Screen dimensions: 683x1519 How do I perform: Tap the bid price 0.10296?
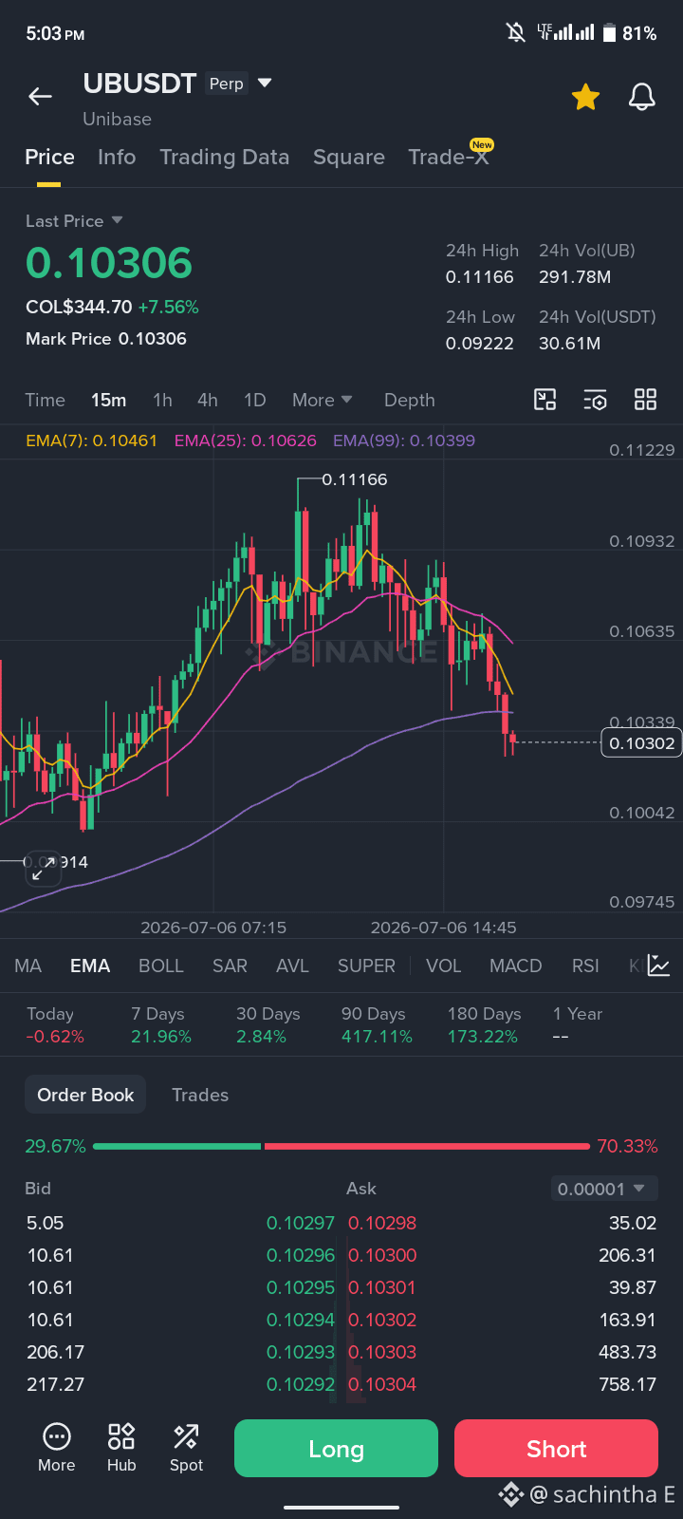(301, 1255)
